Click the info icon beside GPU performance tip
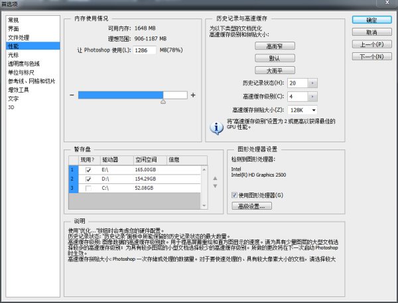Screen dimensions: 398x303 pos(216,128)
